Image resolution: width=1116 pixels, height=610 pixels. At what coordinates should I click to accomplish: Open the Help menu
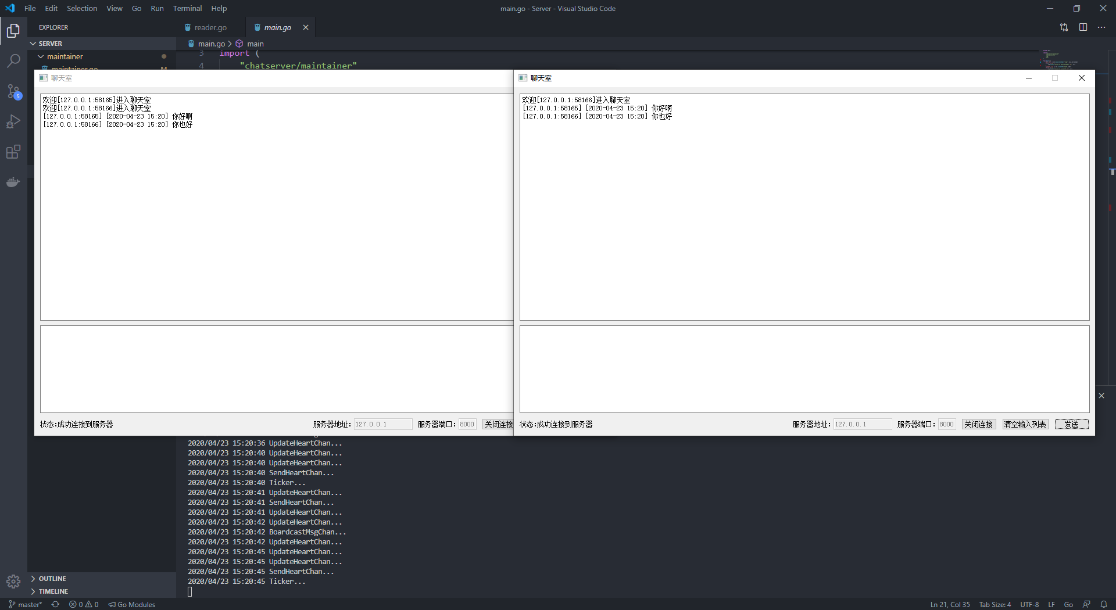[219, 8]
